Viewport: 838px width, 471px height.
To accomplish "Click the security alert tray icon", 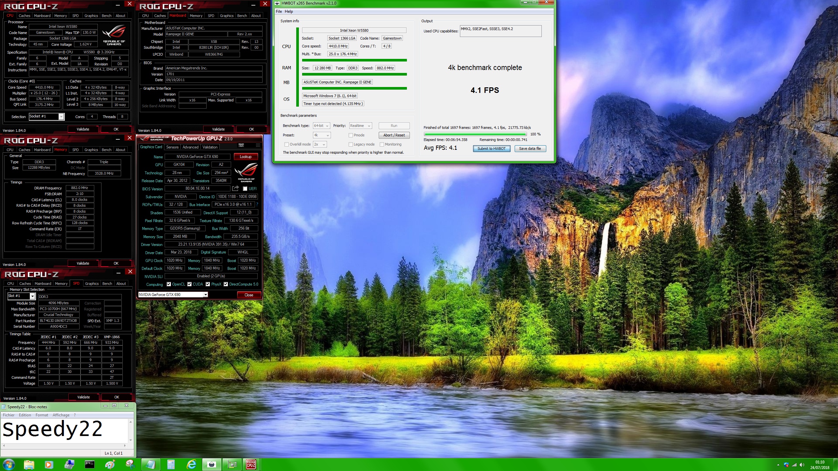I will click(786, 465).
